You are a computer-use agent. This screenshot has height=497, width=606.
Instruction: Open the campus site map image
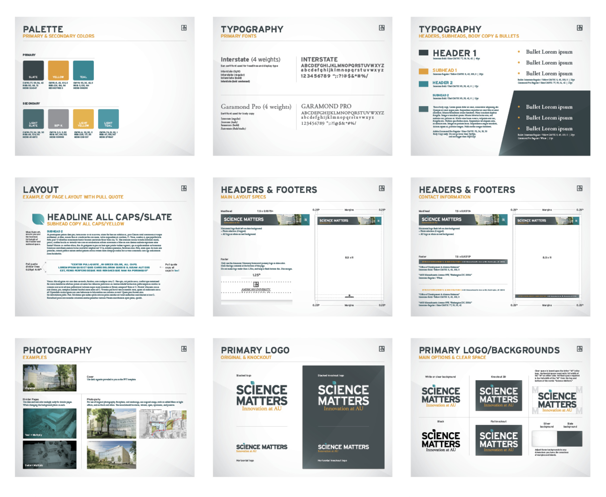(x=163, y=424)
